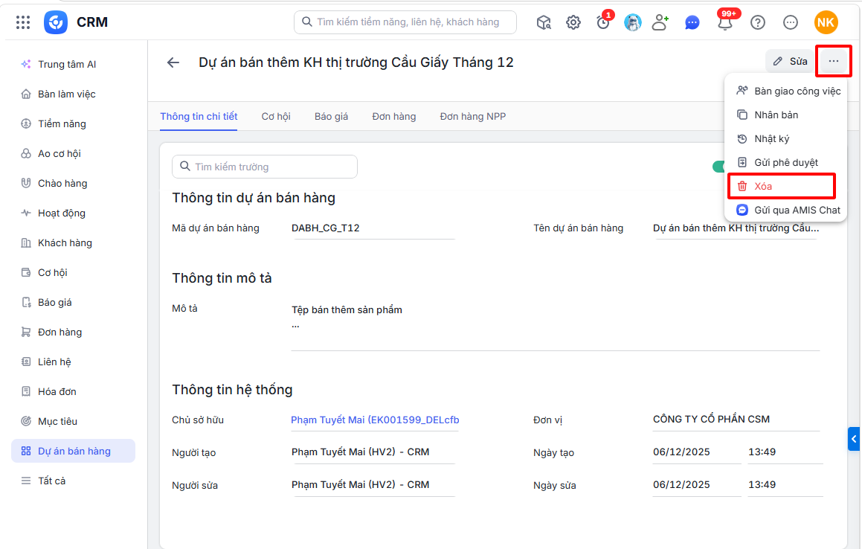862x549 pixels.
Task: Click the add user icon
Action: pos(660,22)
